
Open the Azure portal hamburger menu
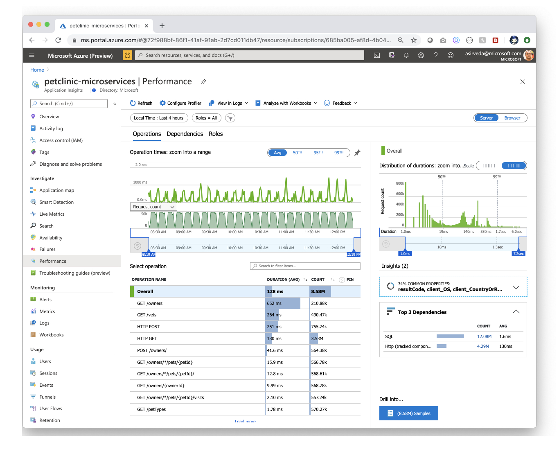click(32, 55)
